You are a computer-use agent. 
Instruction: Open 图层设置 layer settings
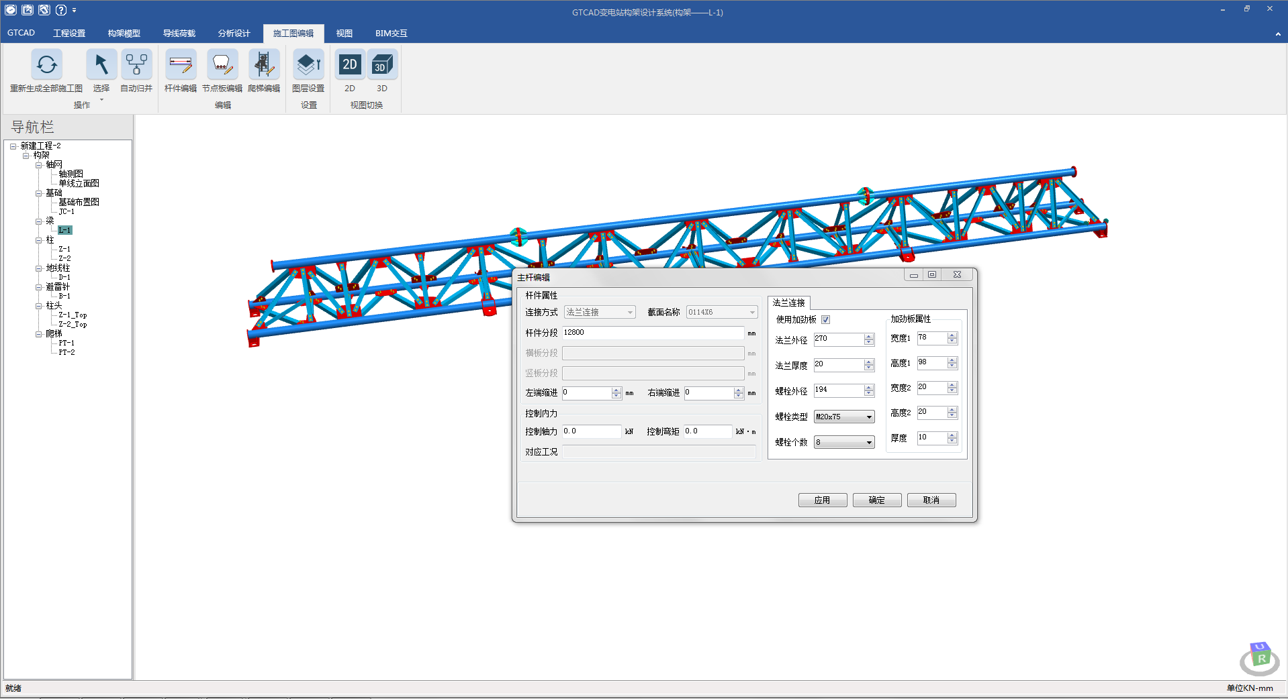tap(308, 65)
